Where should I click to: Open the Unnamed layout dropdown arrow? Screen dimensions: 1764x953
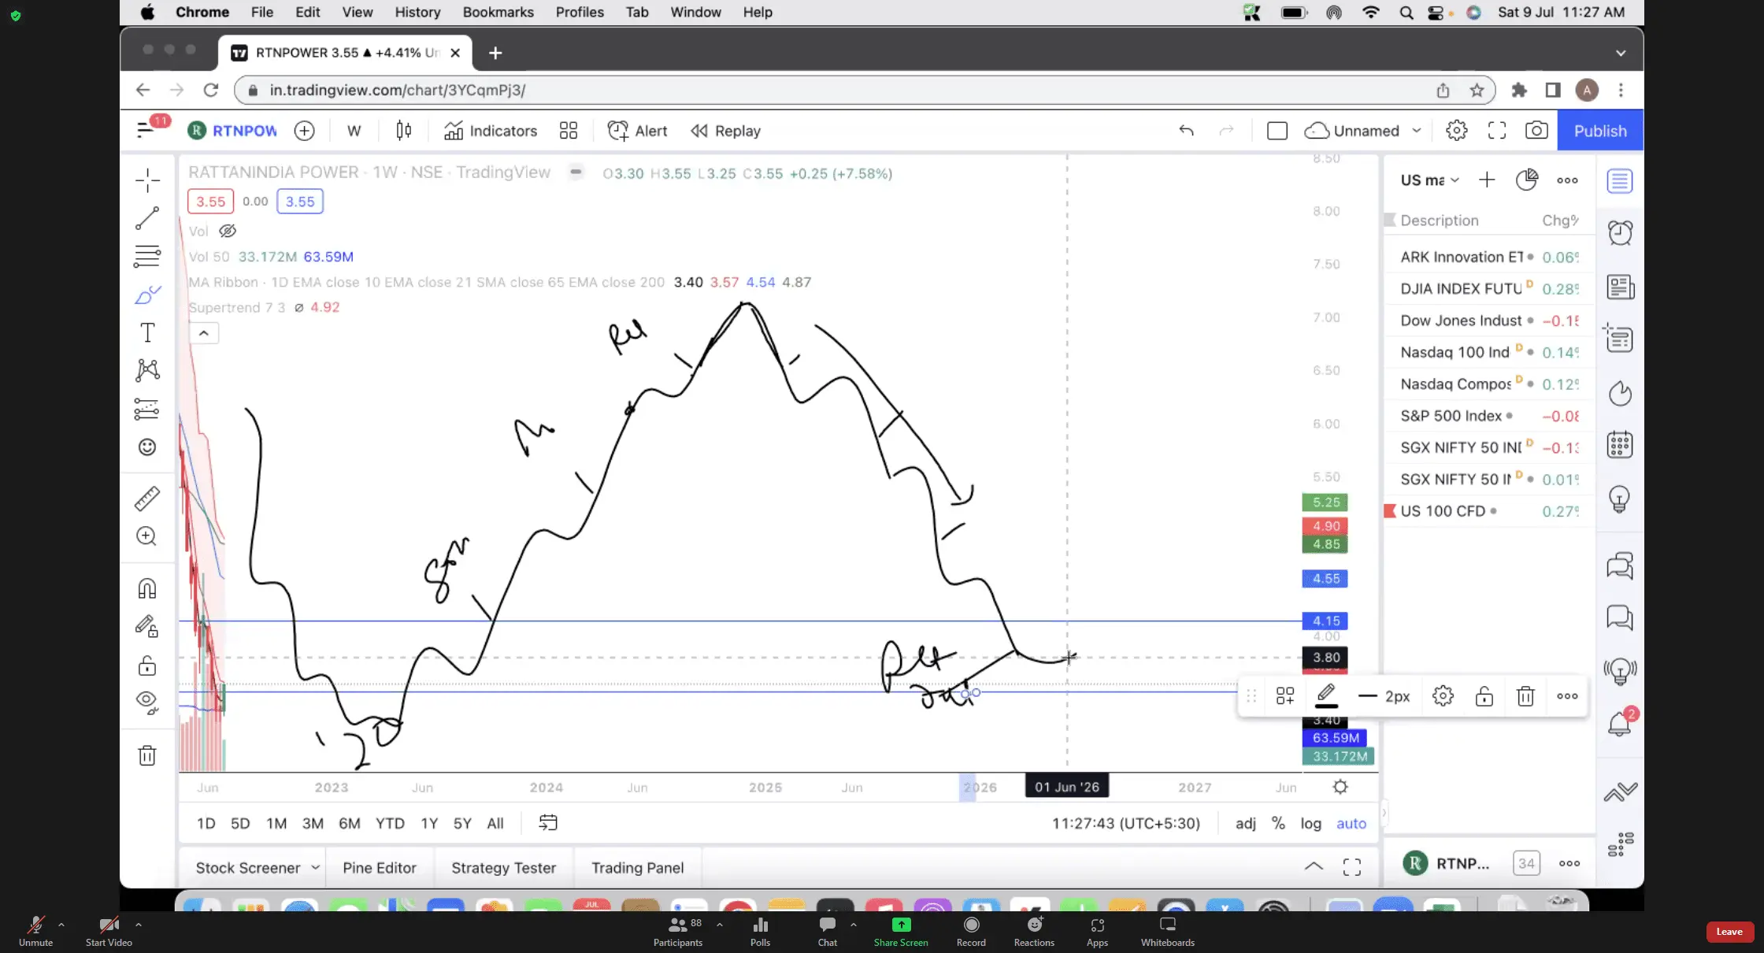(1417, 131)
